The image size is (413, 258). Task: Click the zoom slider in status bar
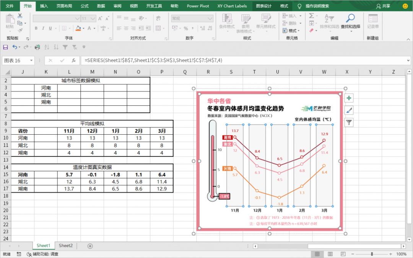coord(372,254)
